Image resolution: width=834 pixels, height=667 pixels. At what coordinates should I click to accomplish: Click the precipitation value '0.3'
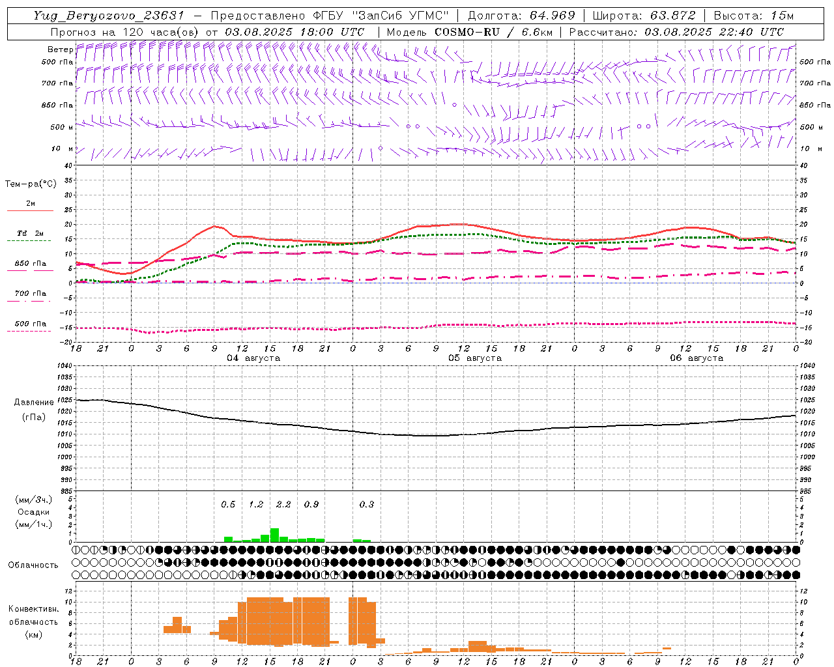(367, 504)
